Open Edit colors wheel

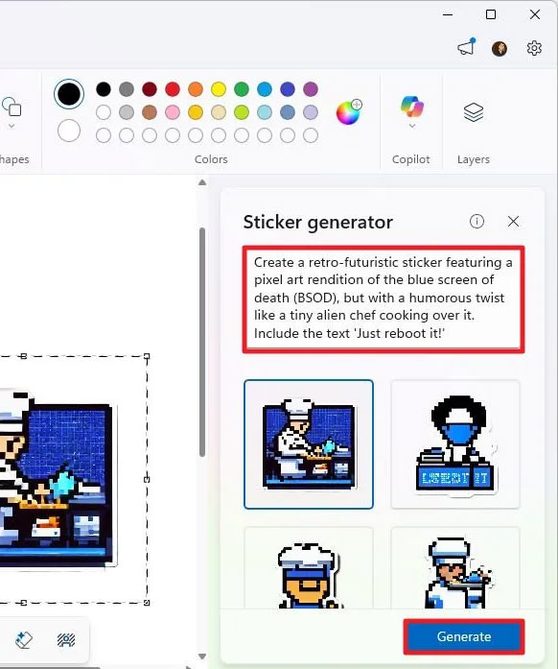click(x=349, y=112)
